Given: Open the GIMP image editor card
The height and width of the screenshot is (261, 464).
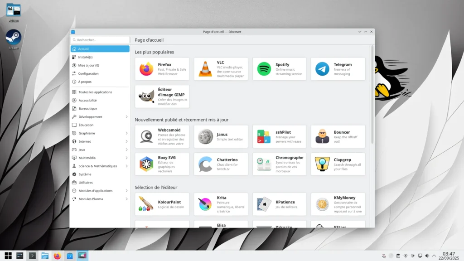Looking at the screenshot, I should pos(162,97).
